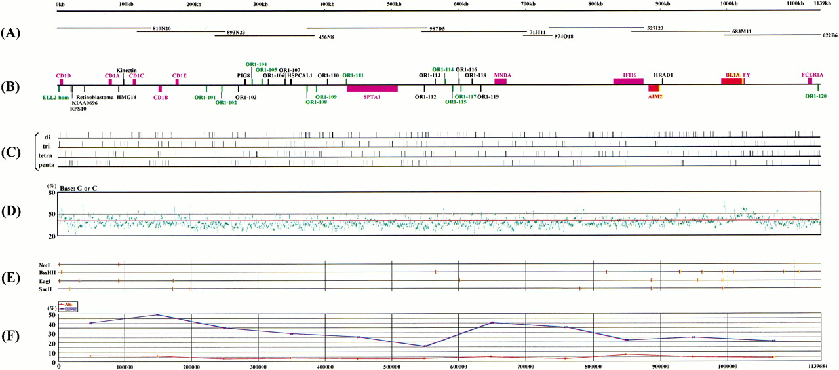Select the NotI restriction enzyme row label
This screenshot has width=839, height=370.
[45, 265]
